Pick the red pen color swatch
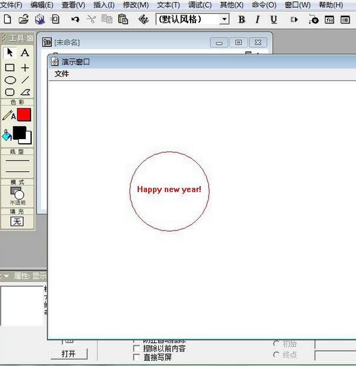 click(x=24, y=115)
